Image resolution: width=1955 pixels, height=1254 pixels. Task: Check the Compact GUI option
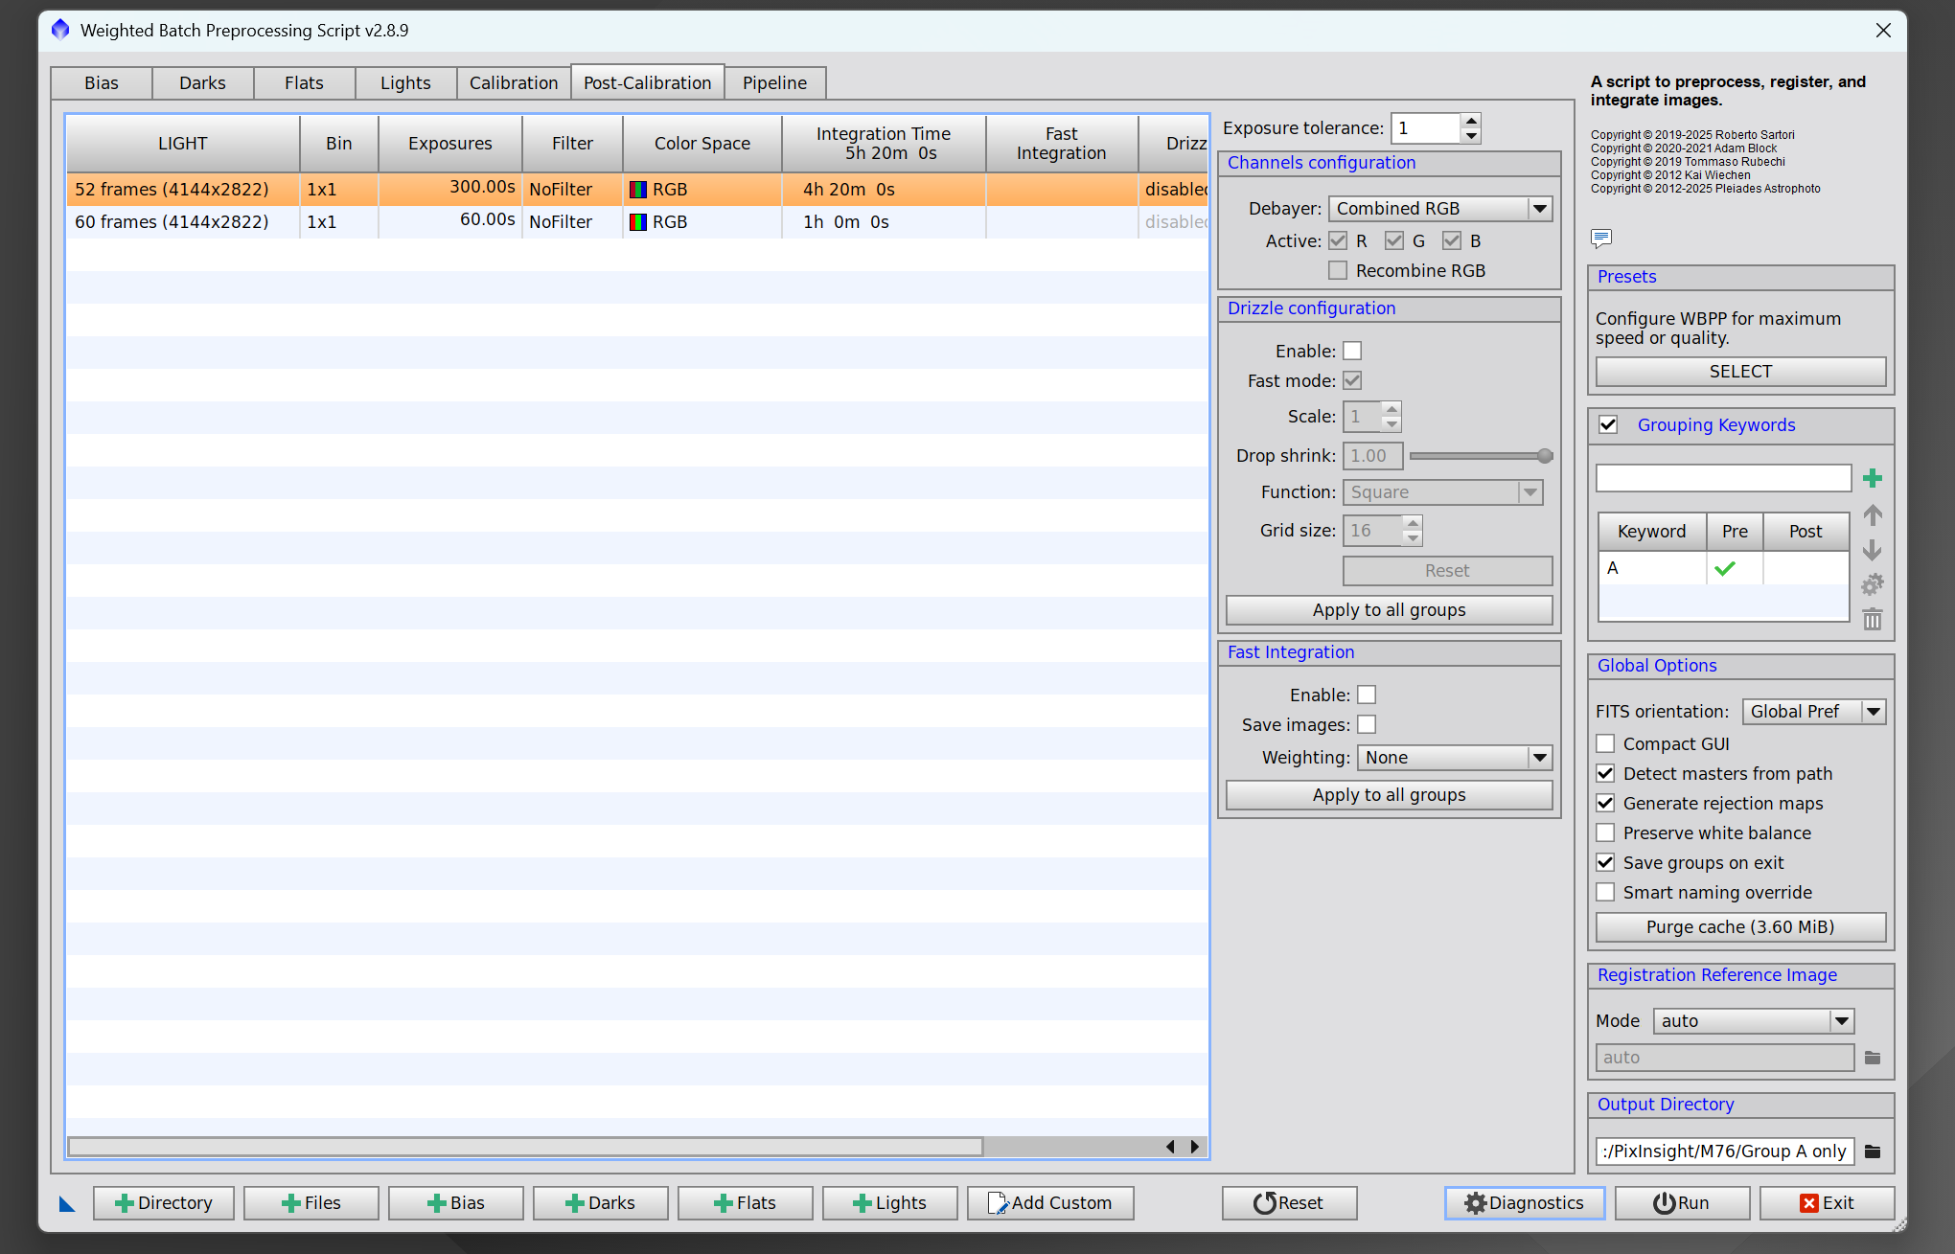tap(1605, 743)
